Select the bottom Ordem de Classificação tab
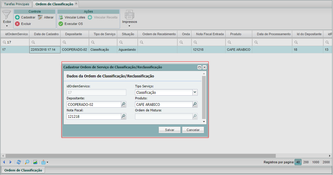 [x=23, y=170]
